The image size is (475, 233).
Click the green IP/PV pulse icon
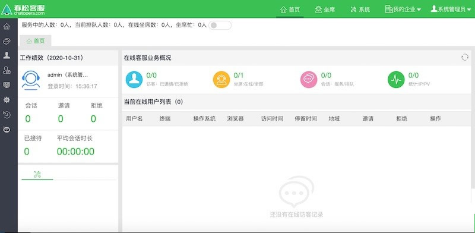coord(396,80)
